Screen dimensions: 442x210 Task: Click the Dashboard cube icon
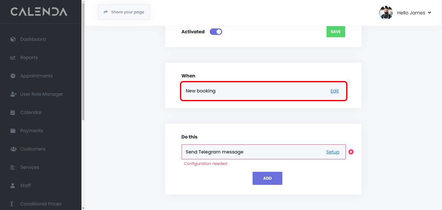[13, 39]
